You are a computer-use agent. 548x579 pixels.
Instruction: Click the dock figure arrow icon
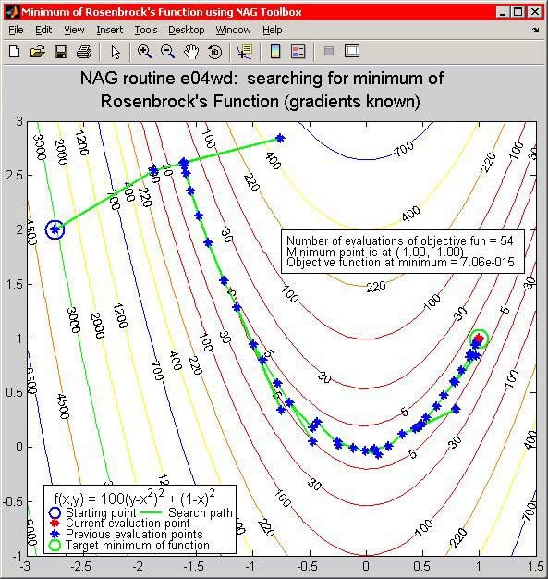[536, 30]
